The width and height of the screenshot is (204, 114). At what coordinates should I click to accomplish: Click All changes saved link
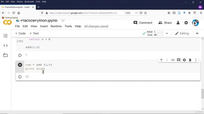(96, 26)
